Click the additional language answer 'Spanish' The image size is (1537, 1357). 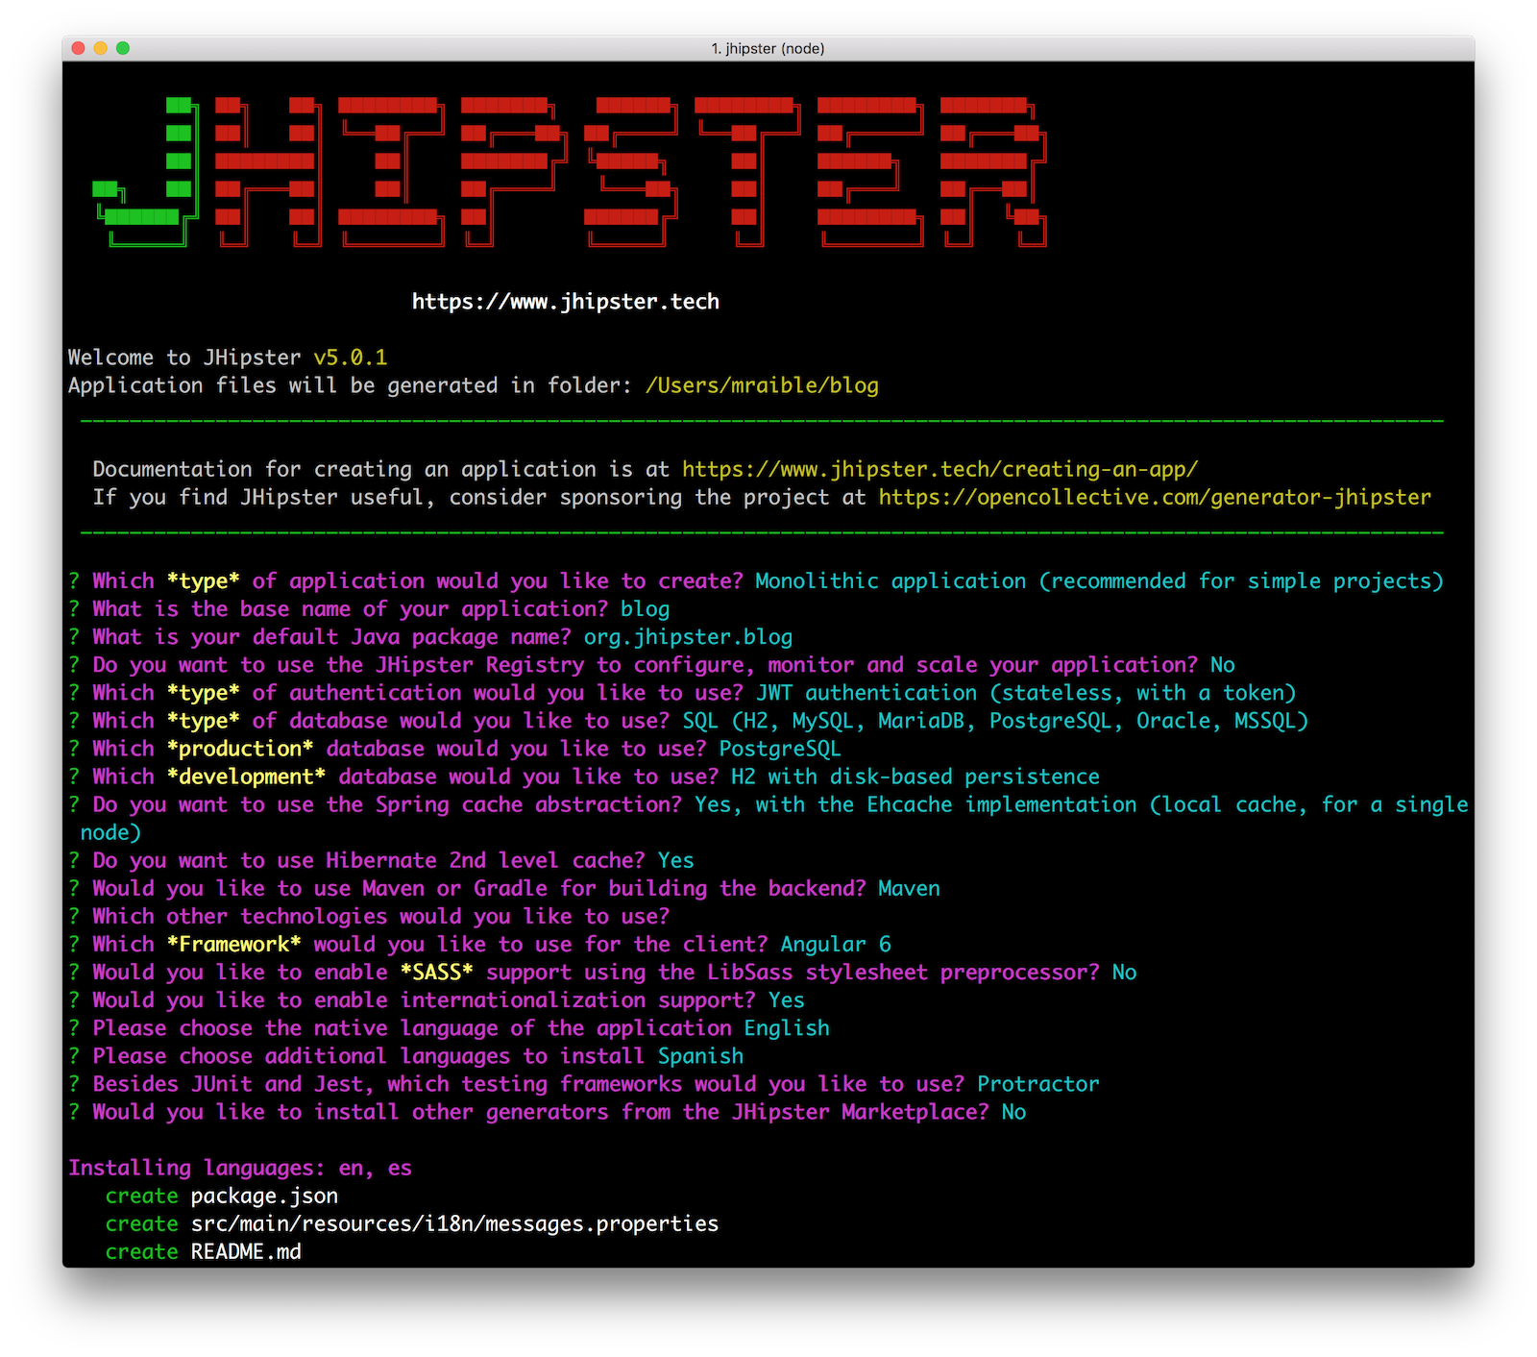coord(700,1056)
